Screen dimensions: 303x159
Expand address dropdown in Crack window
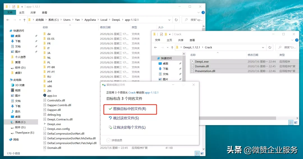click(263, 47)
